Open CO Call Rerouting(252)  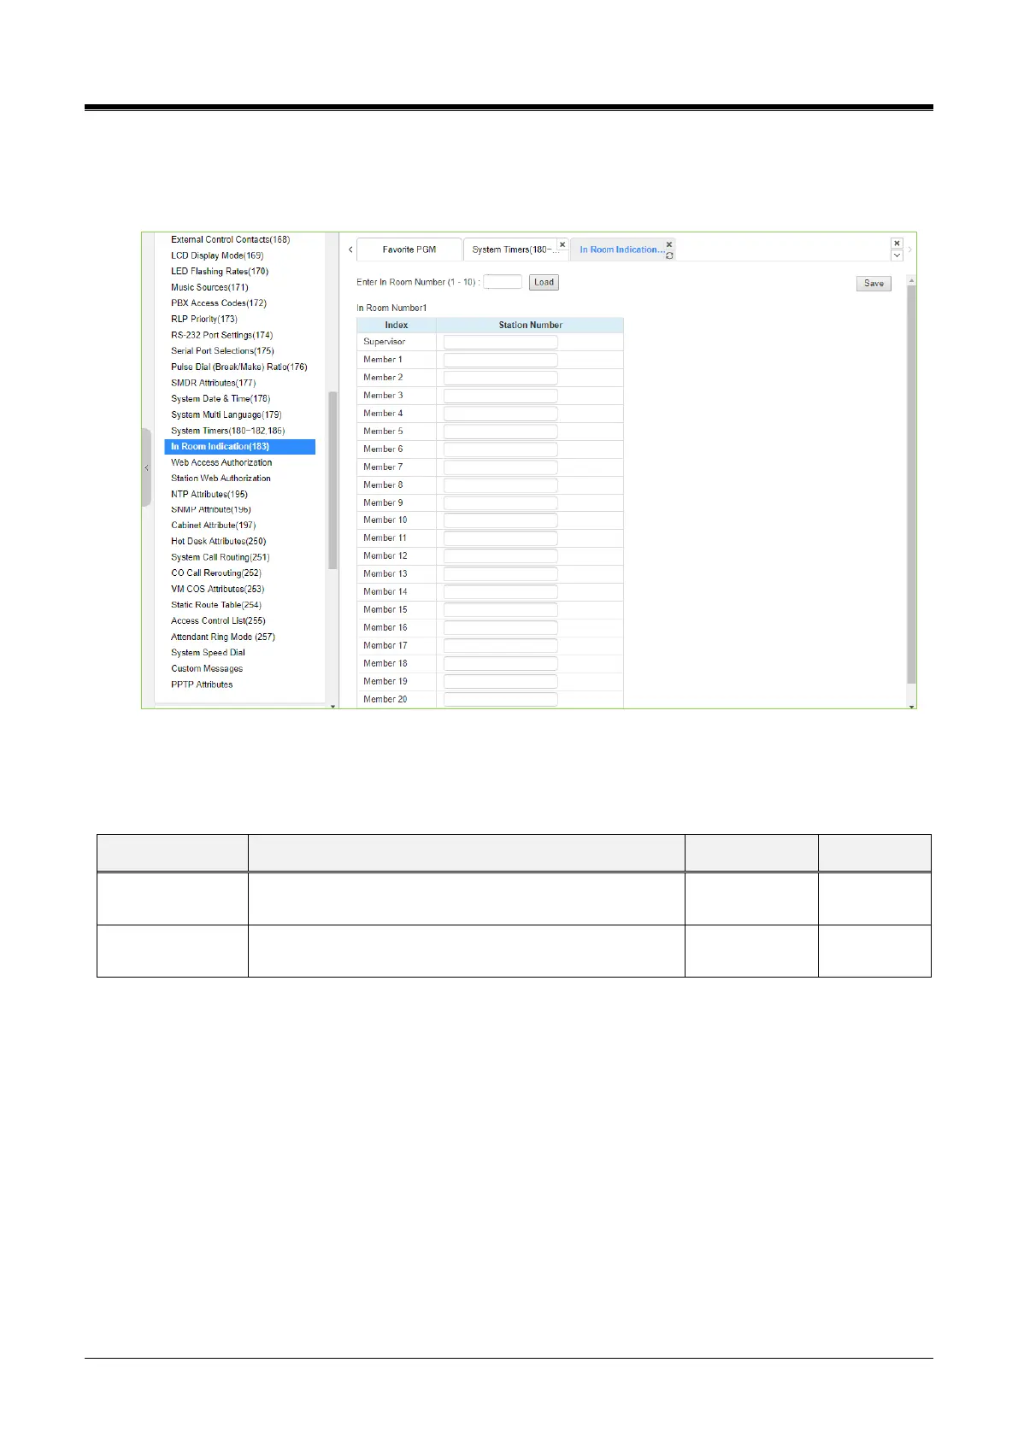pos(216,573)
